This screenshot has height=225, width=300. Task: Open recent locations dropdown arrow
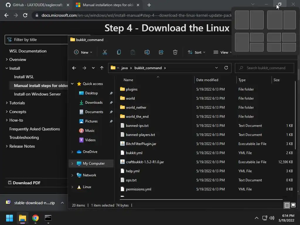pyautogui.click(x=93, y=68)
